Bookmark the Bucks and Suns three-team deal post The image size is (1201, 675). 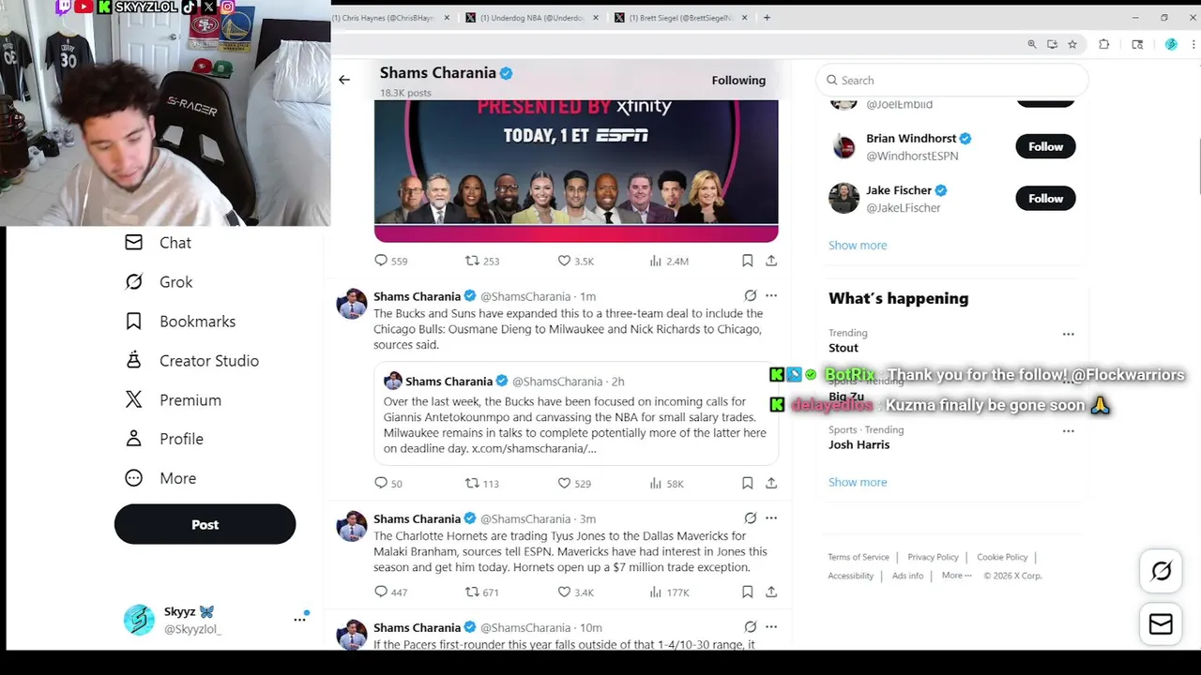pyautogui.click(x=747, y=483)
